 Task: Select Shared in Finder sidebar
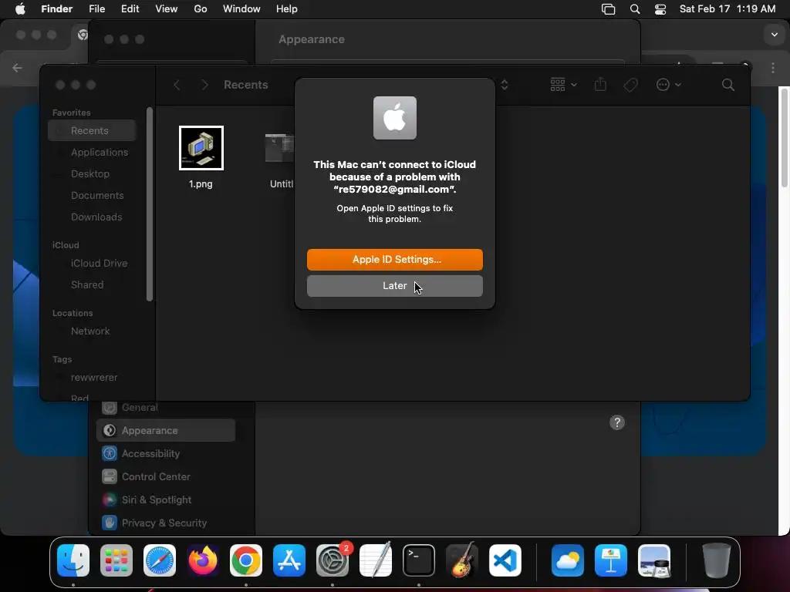[x=93, y=285]
